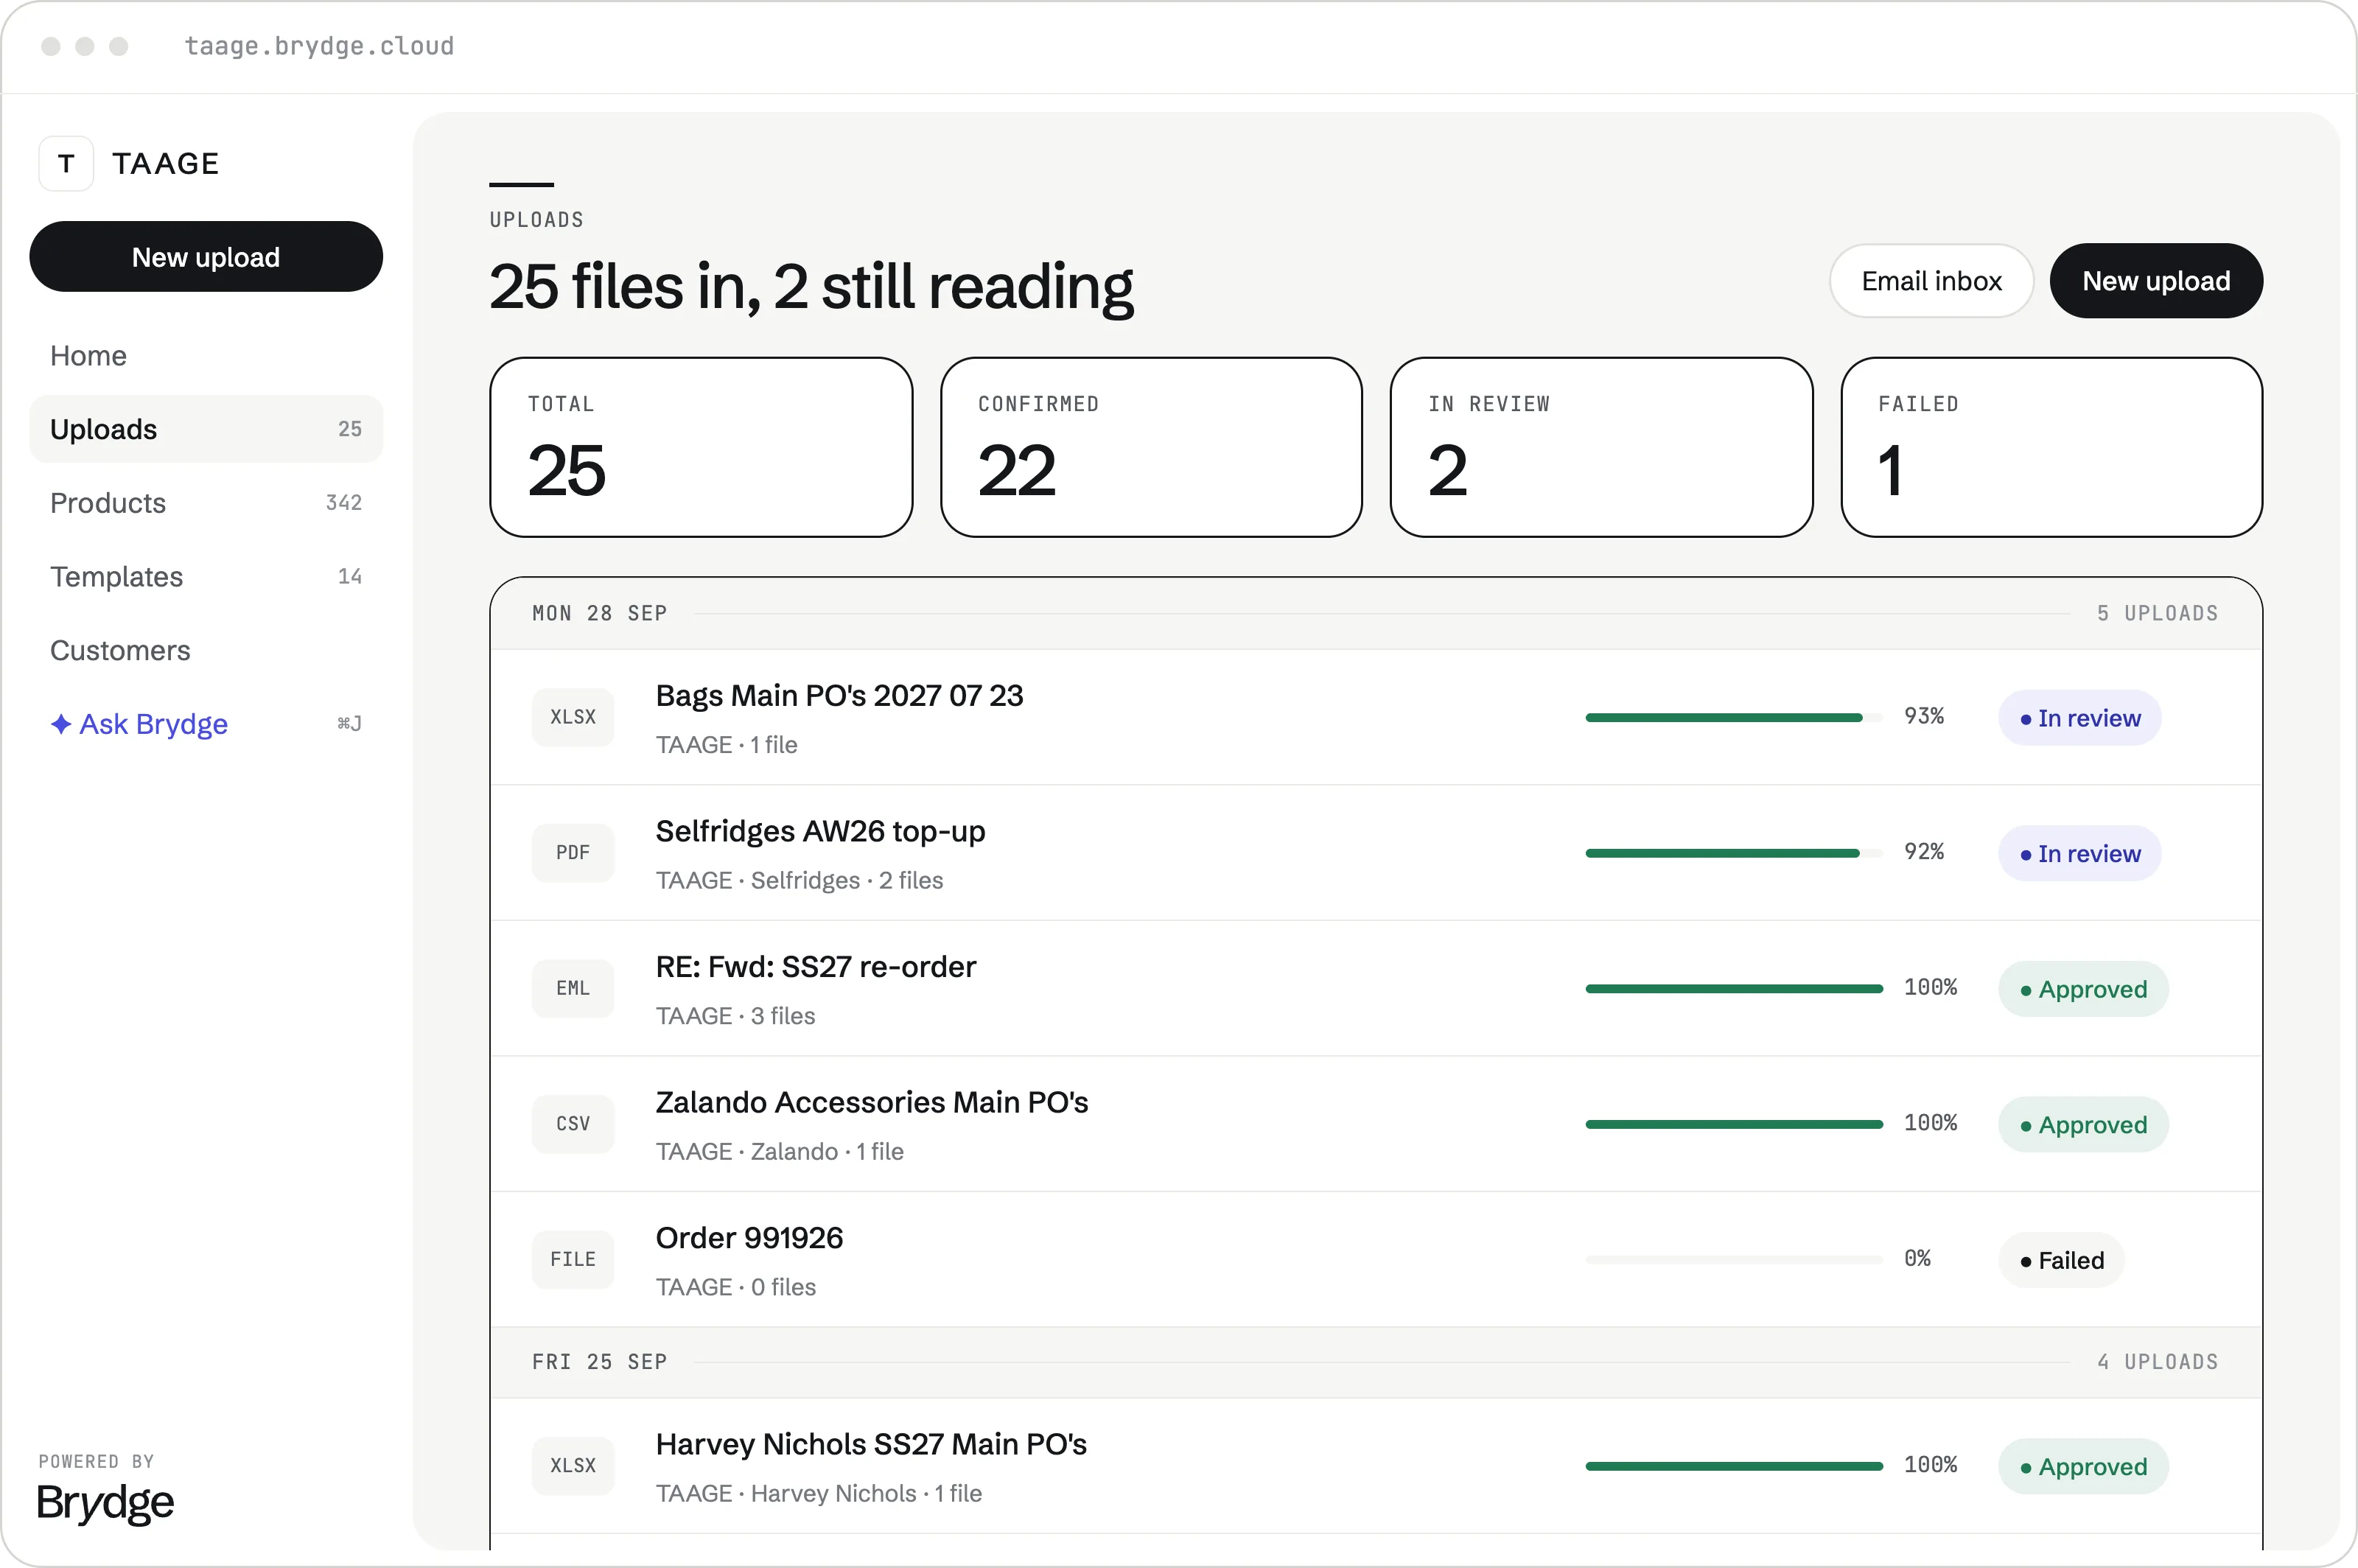Viewport: 2358px width, 1568px height.
Task: Filter by the Failed 1 card
Action: [2051, 447]
